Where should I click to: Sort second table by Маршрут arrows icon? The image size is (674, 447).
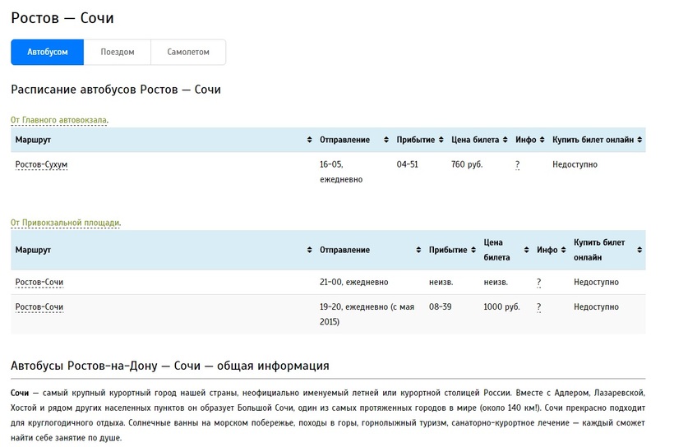309,250
